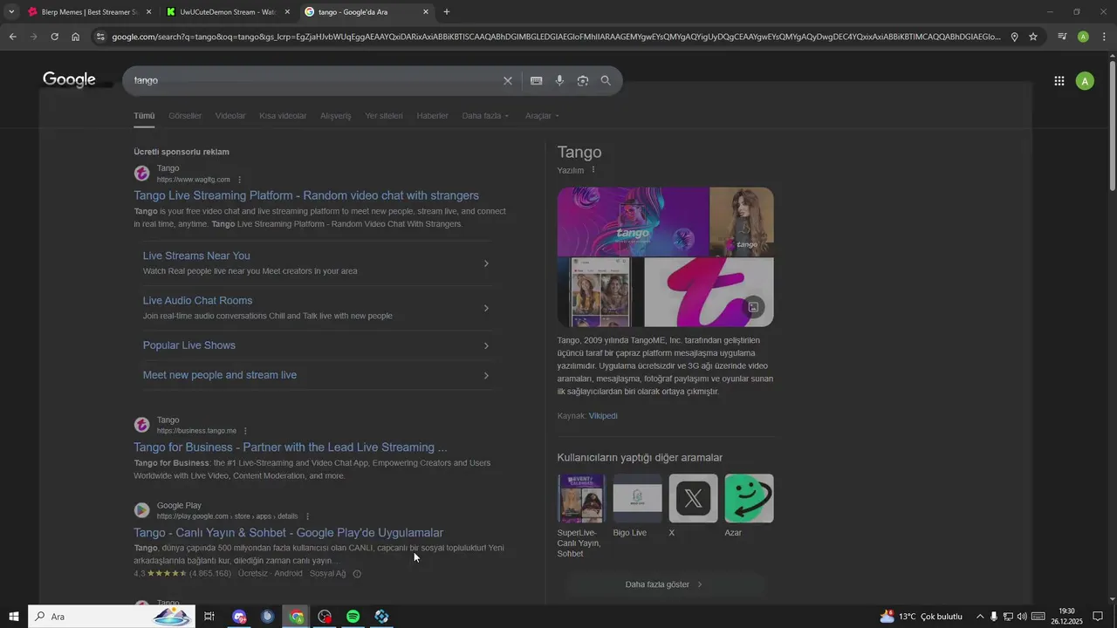
Task: Show hidden system tray icons
Action: pyautogui.click(x=980, y=617)
